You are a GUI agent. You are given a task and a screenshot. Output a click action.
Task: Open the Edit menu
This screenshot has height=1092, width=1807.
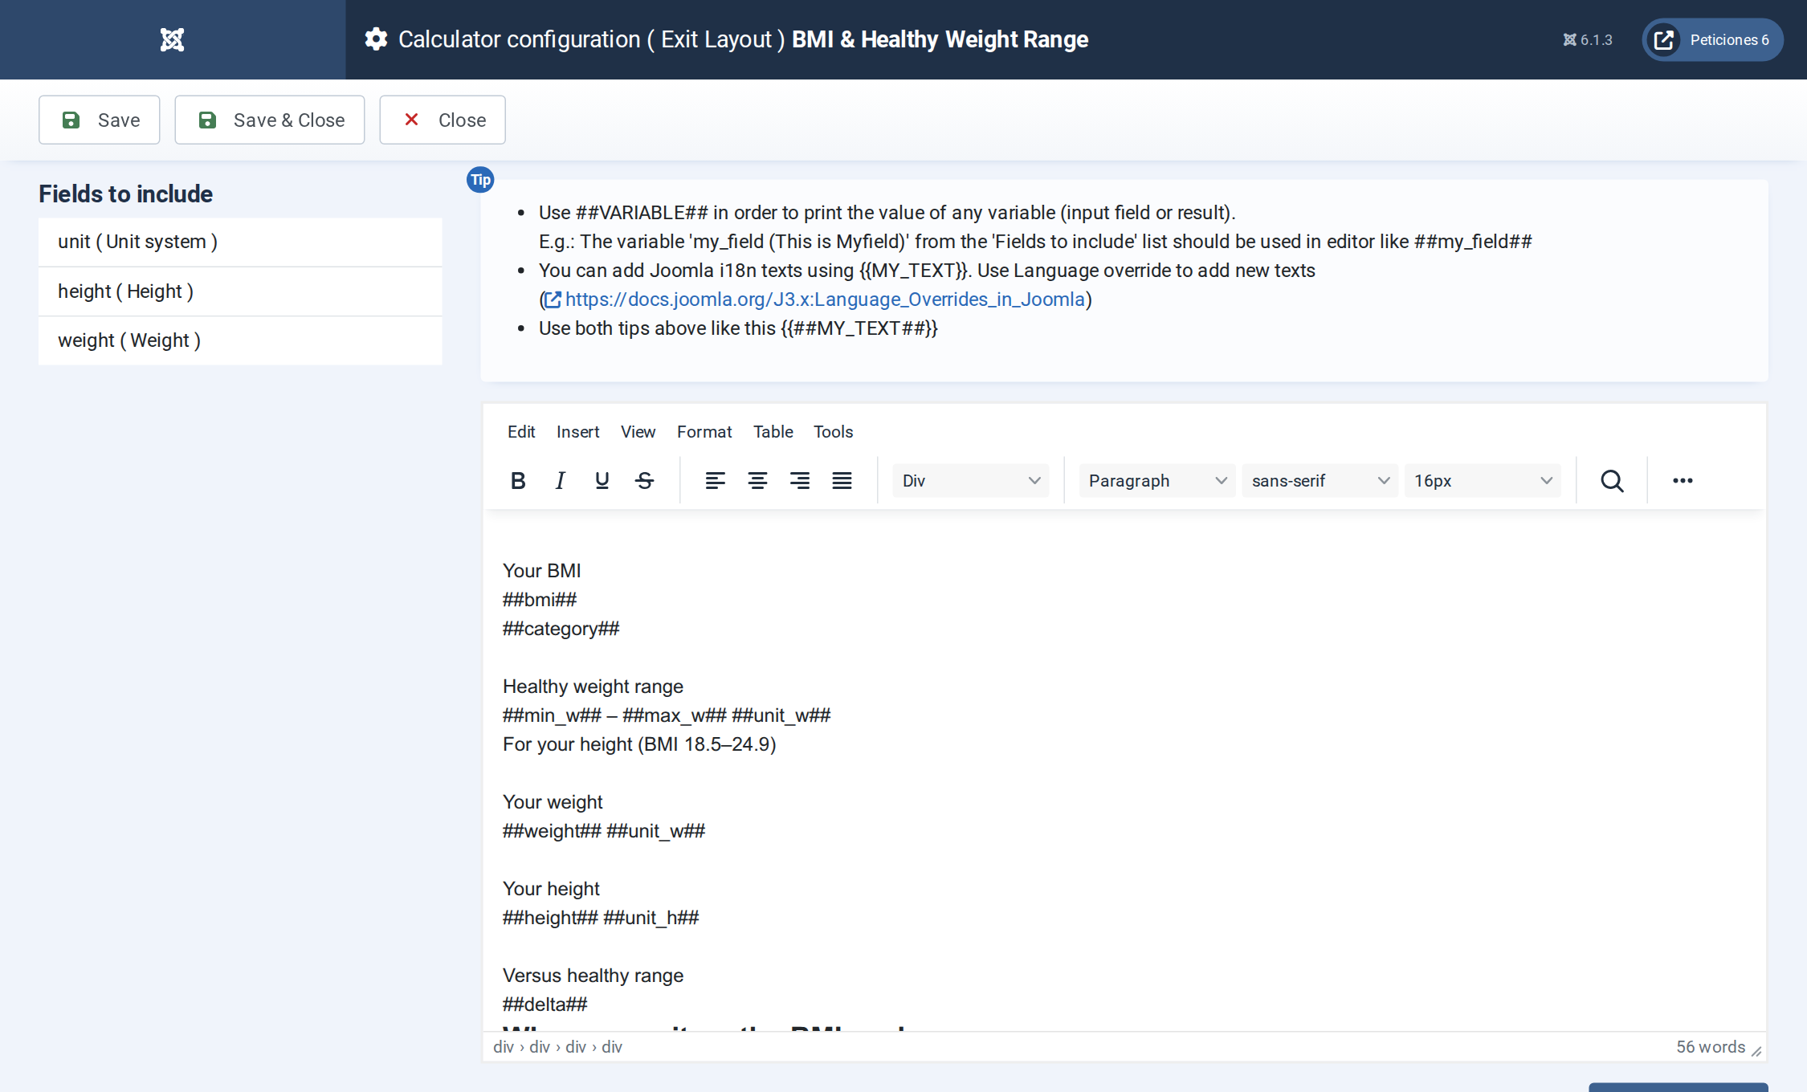(521, 431)
